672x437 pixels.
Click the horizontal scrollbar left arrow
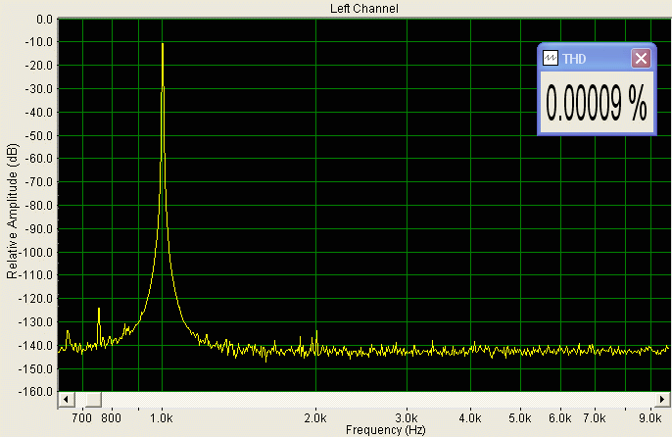coord(66,399)
